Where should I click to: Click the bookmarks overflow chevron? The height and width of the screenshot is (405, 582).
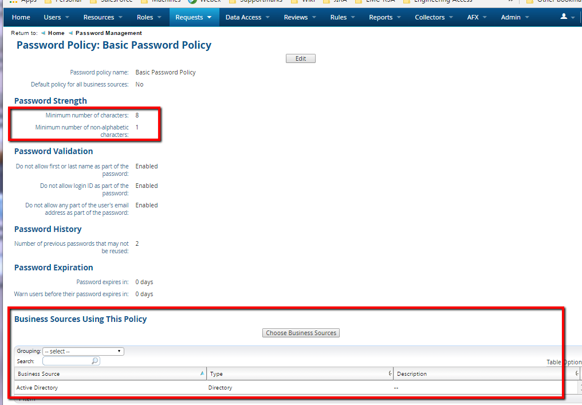click(510, 2)
